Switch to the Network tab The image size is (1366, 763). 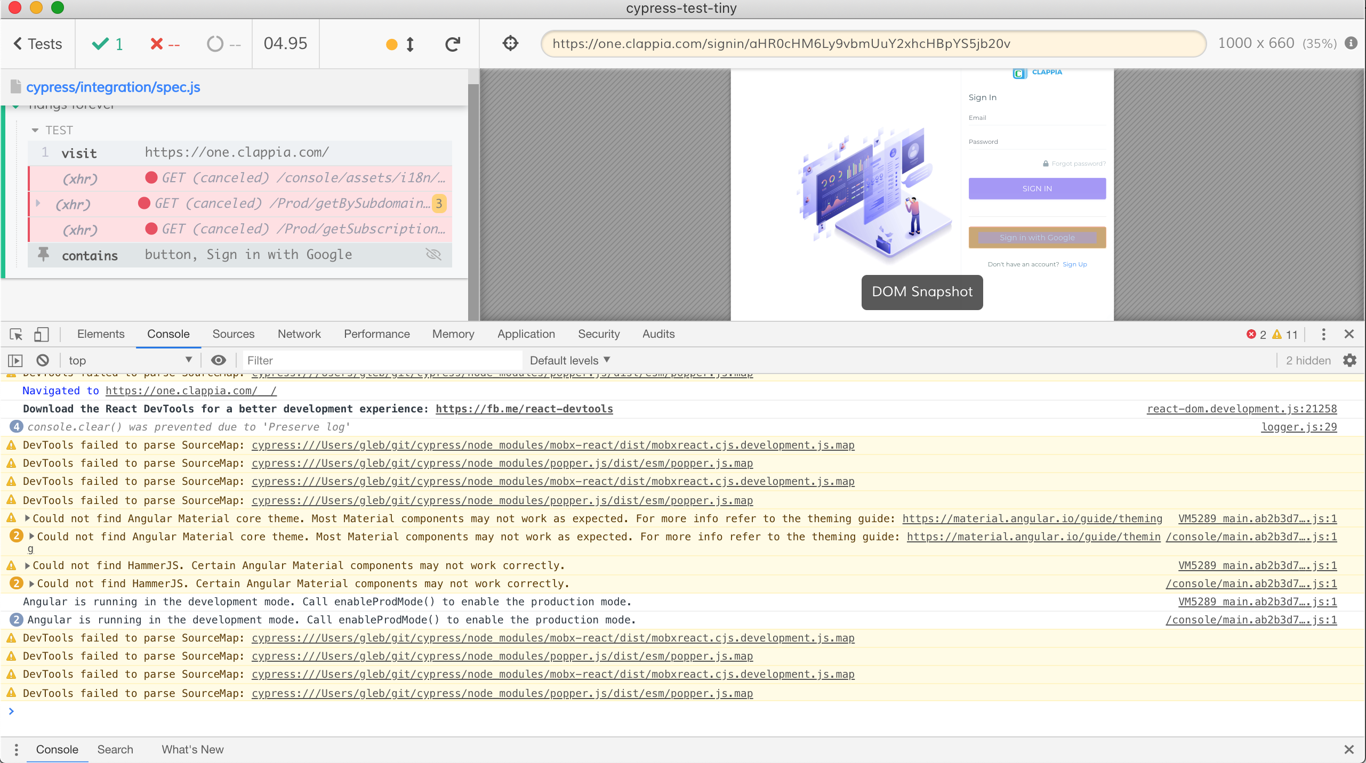[299, 334]
